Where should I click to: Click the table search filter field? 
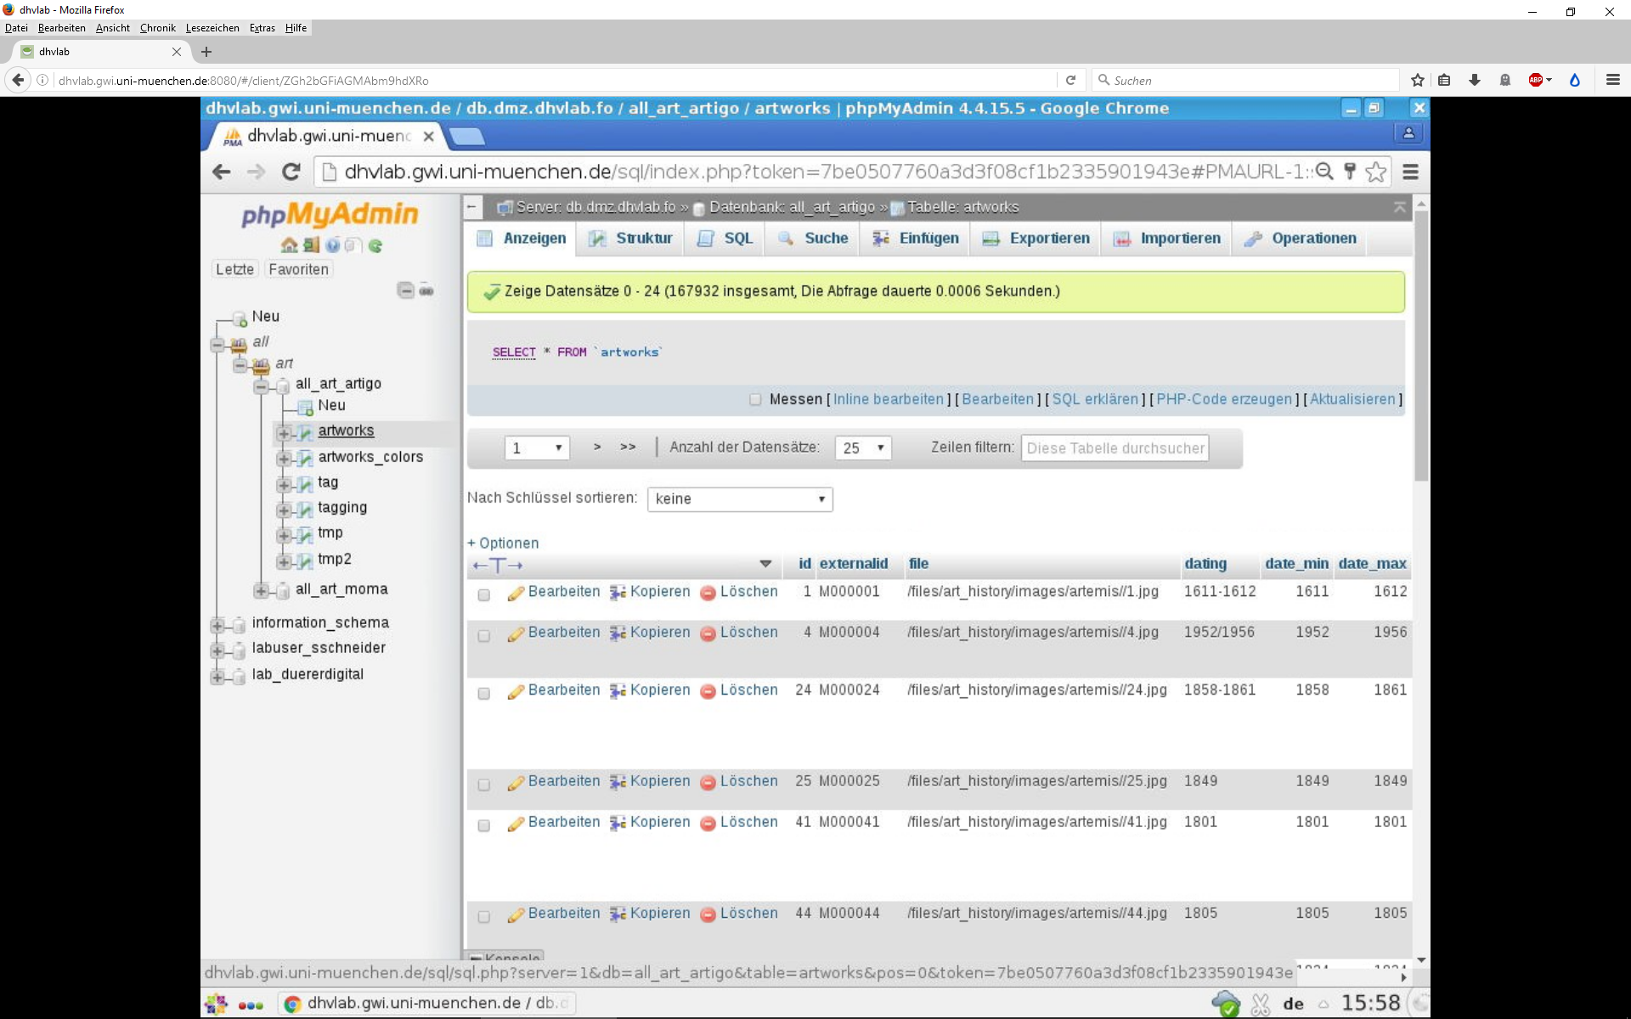1114,448
